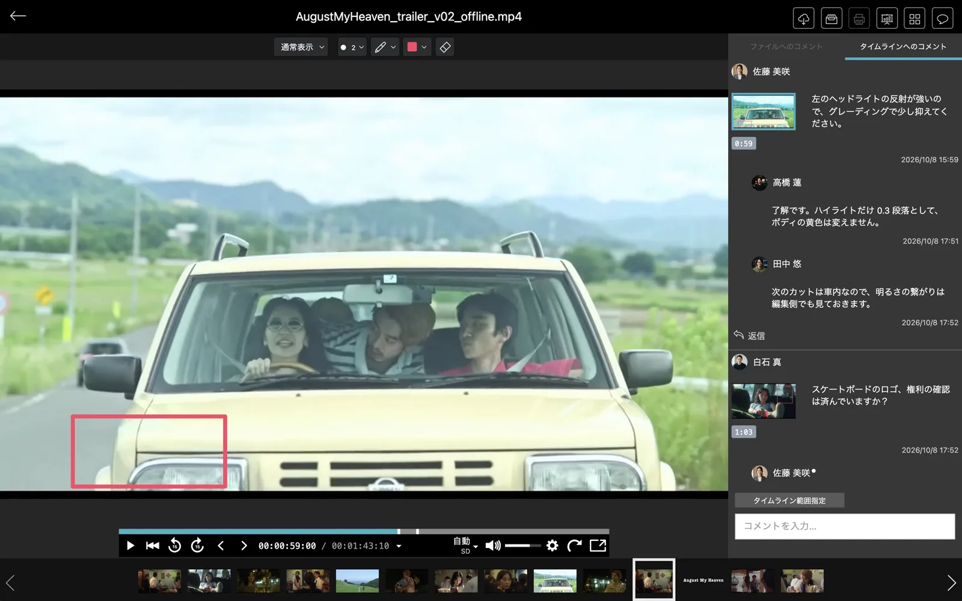Open the timecode format dropdown arrow
This screenshot has height=601, width=962.
pos(399,546)
